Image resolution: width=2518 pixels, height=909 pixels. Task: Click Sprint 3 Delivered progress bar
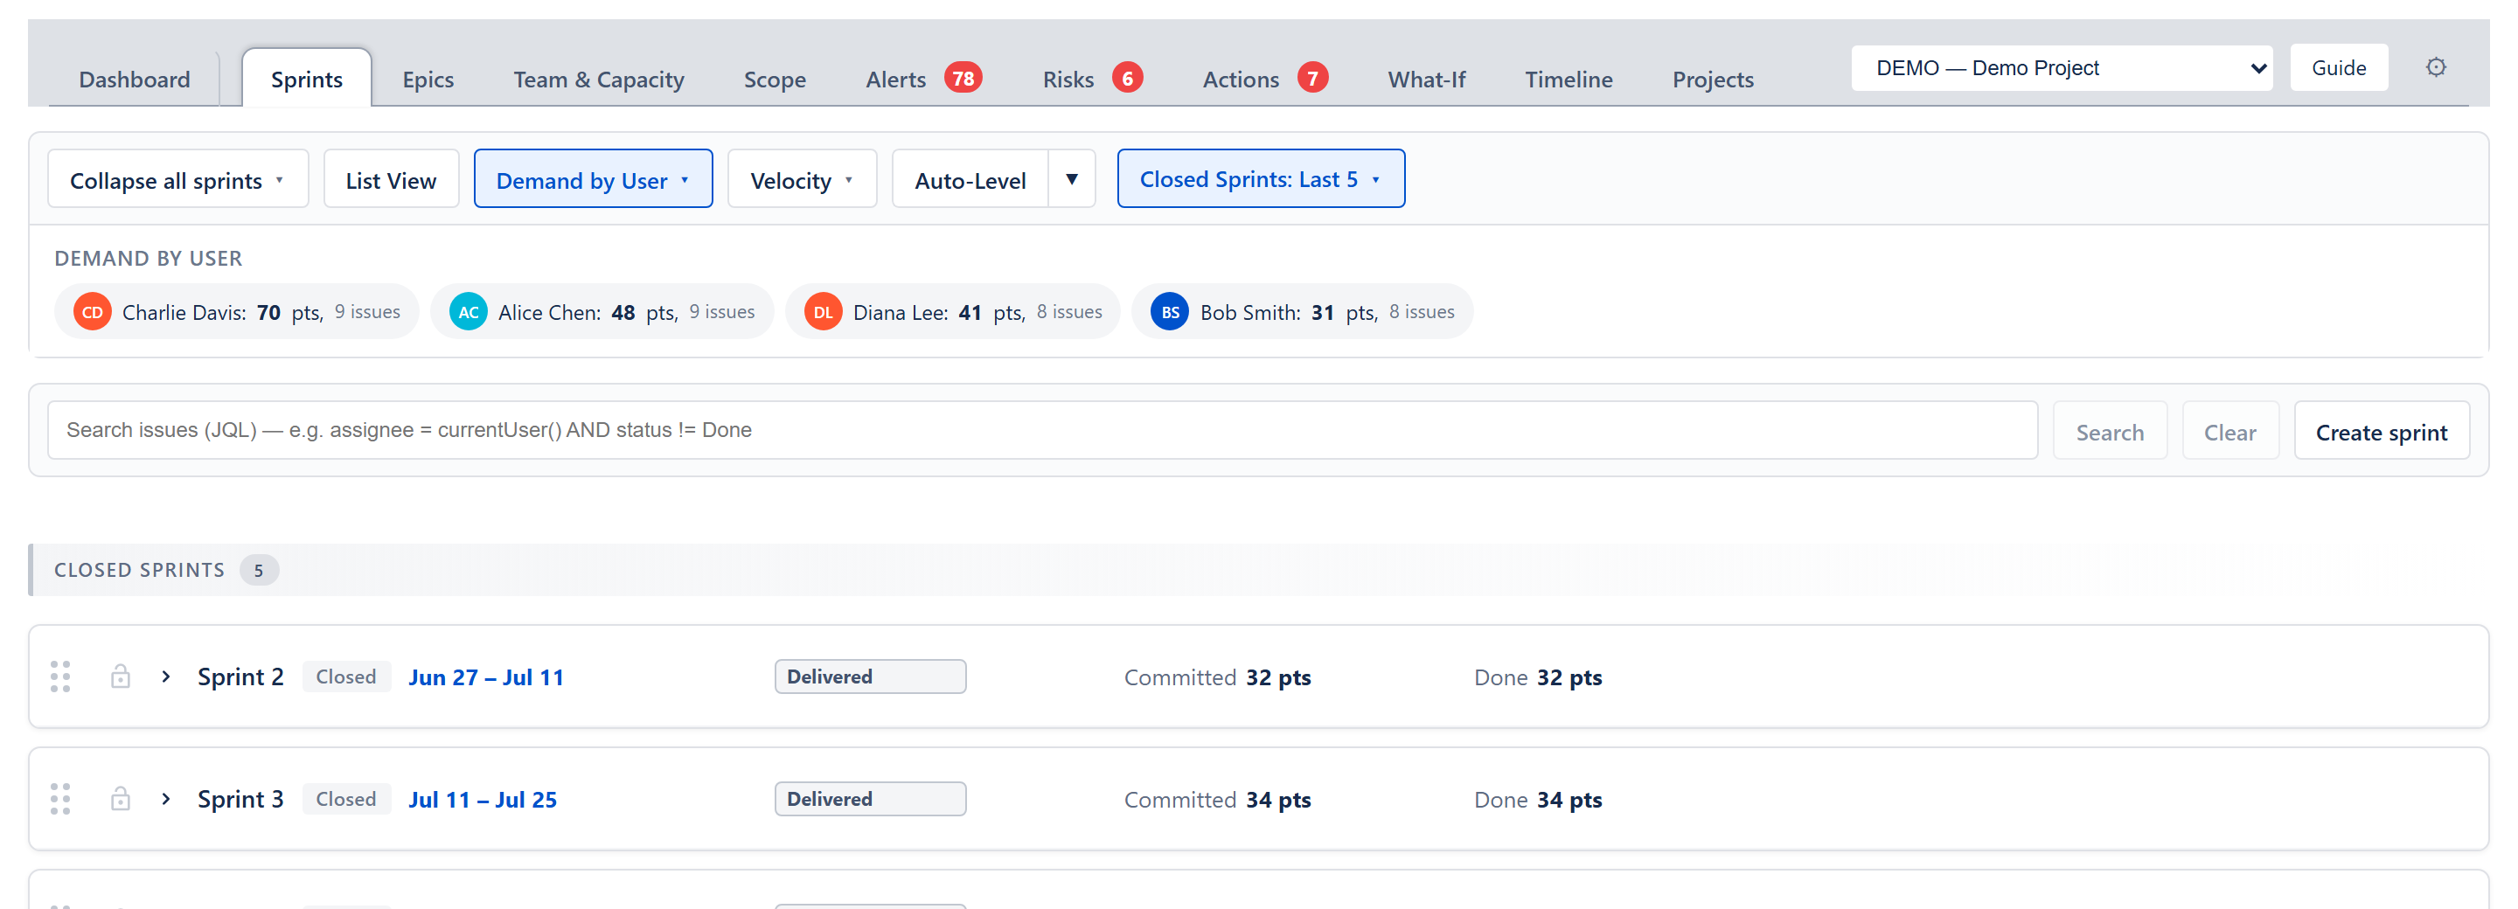point(870,799)
